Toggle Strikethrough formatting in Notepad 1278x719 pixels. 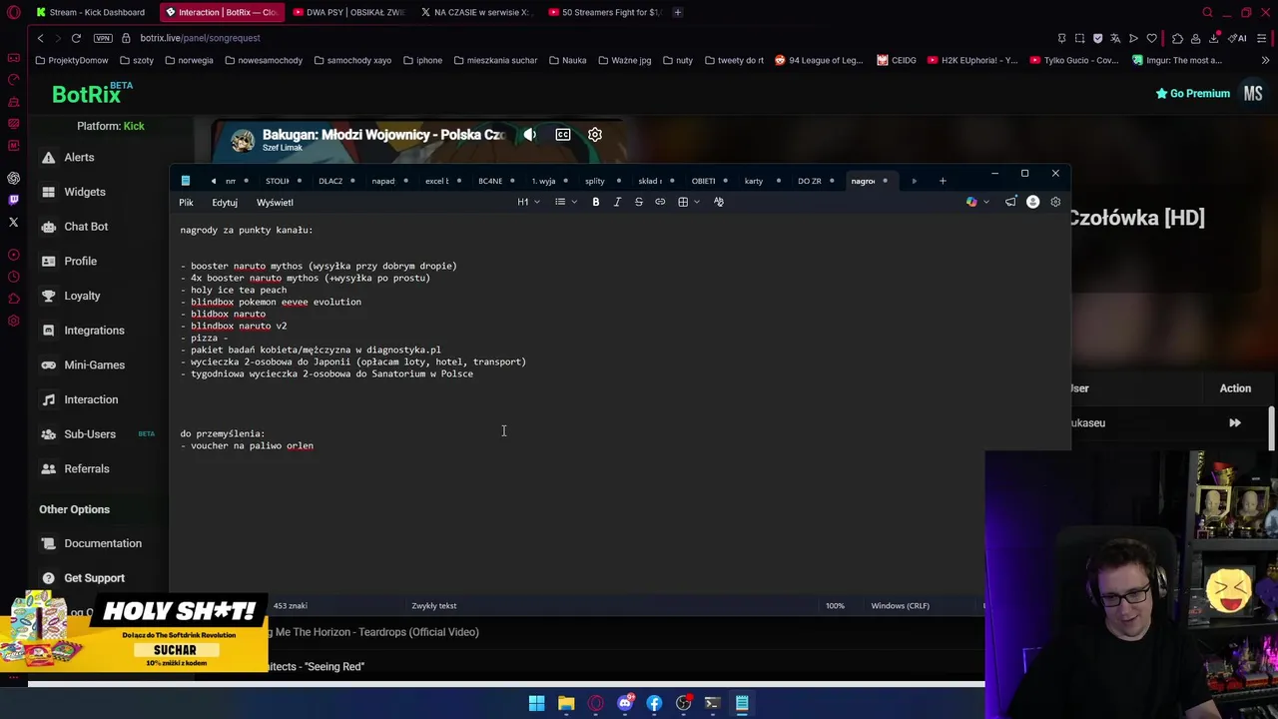tap(639, 202)
